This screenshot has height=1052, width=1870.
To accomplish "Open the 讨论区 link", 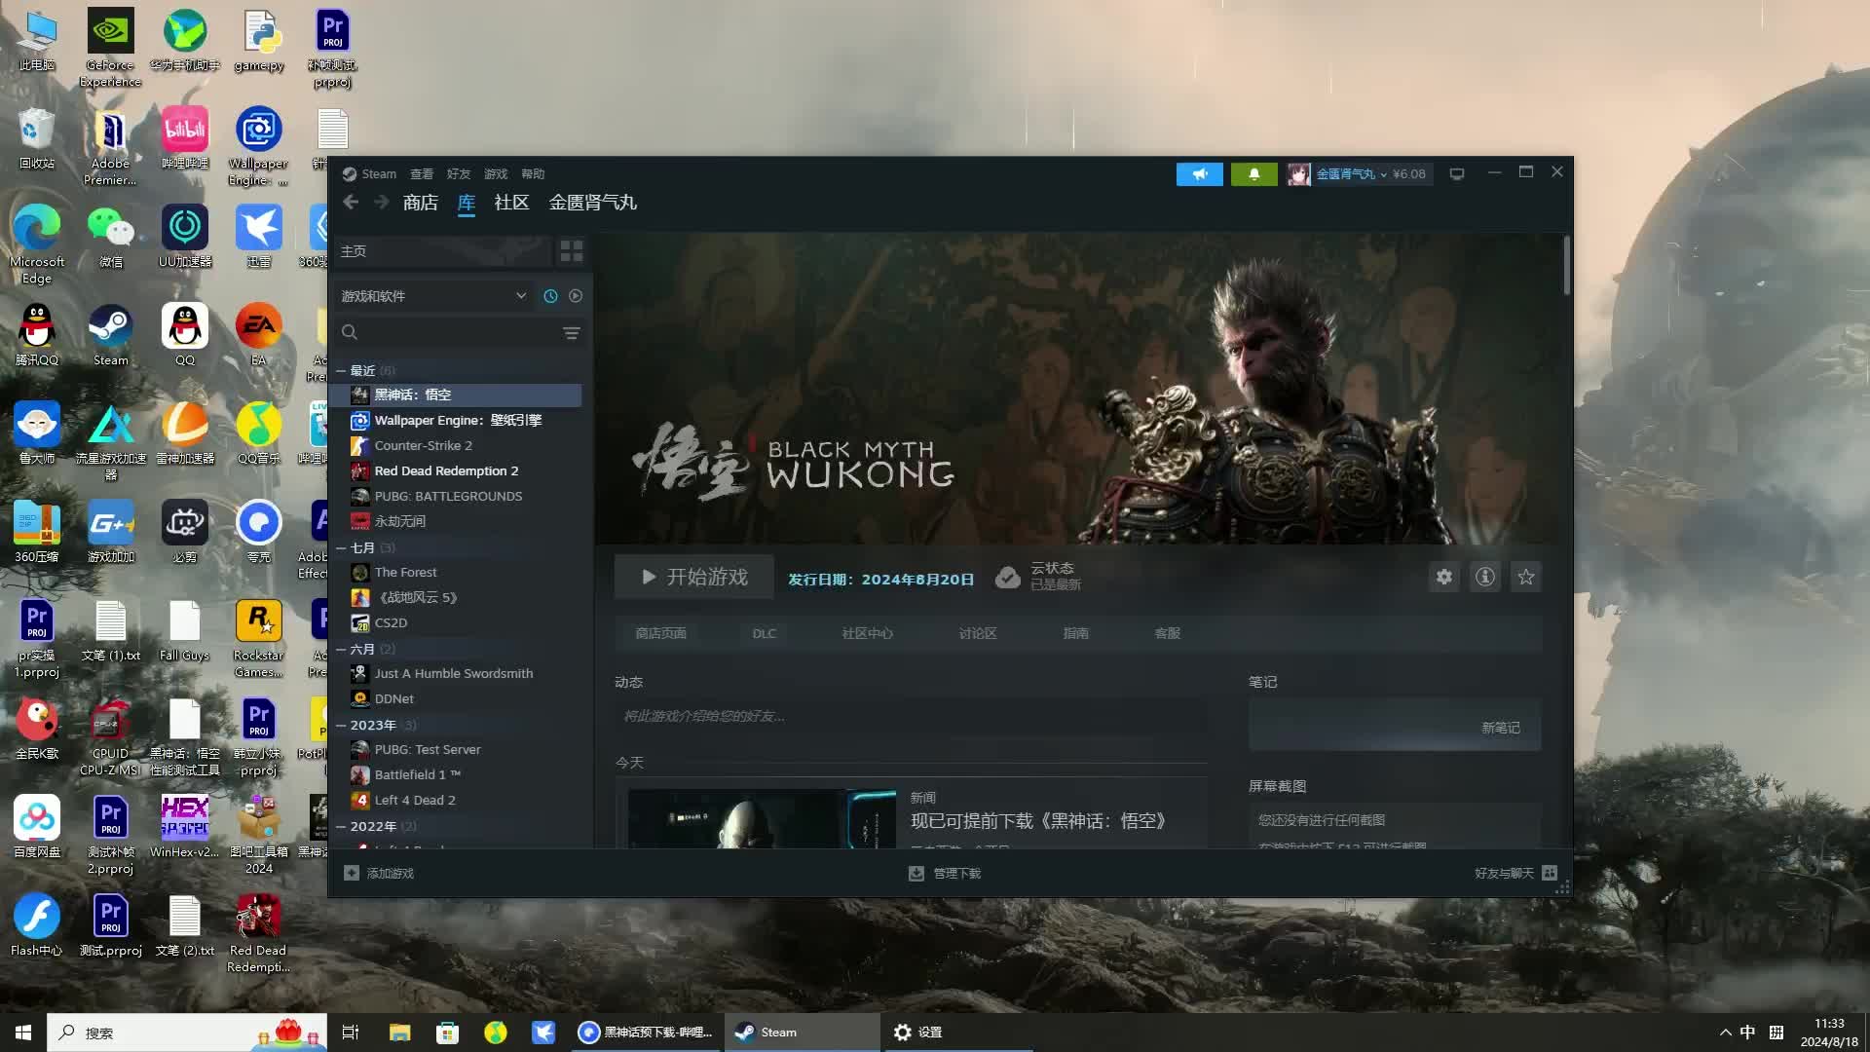I will (x=978, y=633).
